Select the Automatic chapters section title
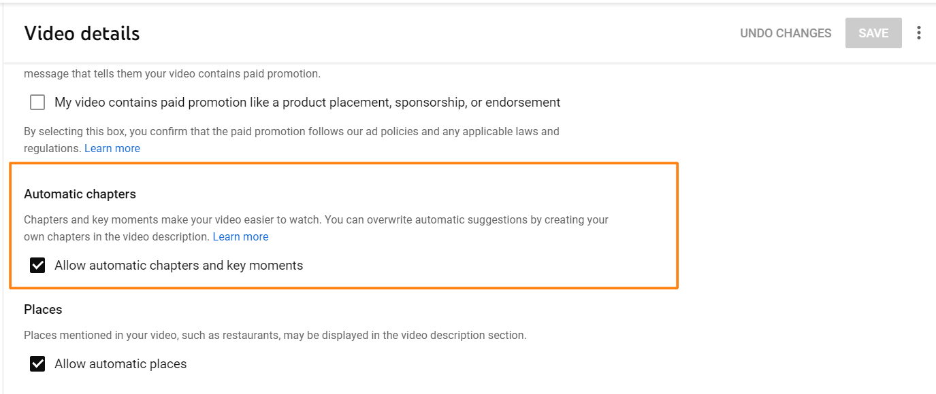The height and width of the screenshot is (394, 936). click(80, 194)
